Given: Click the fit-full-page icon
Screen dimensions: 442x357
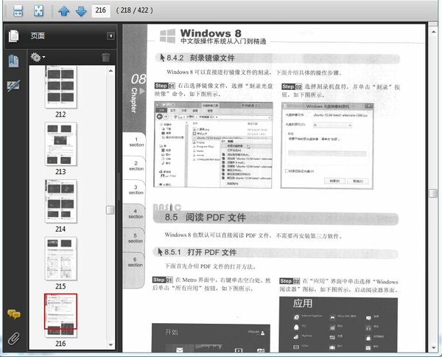Looking at the screenshot, I should click(38, 11).
